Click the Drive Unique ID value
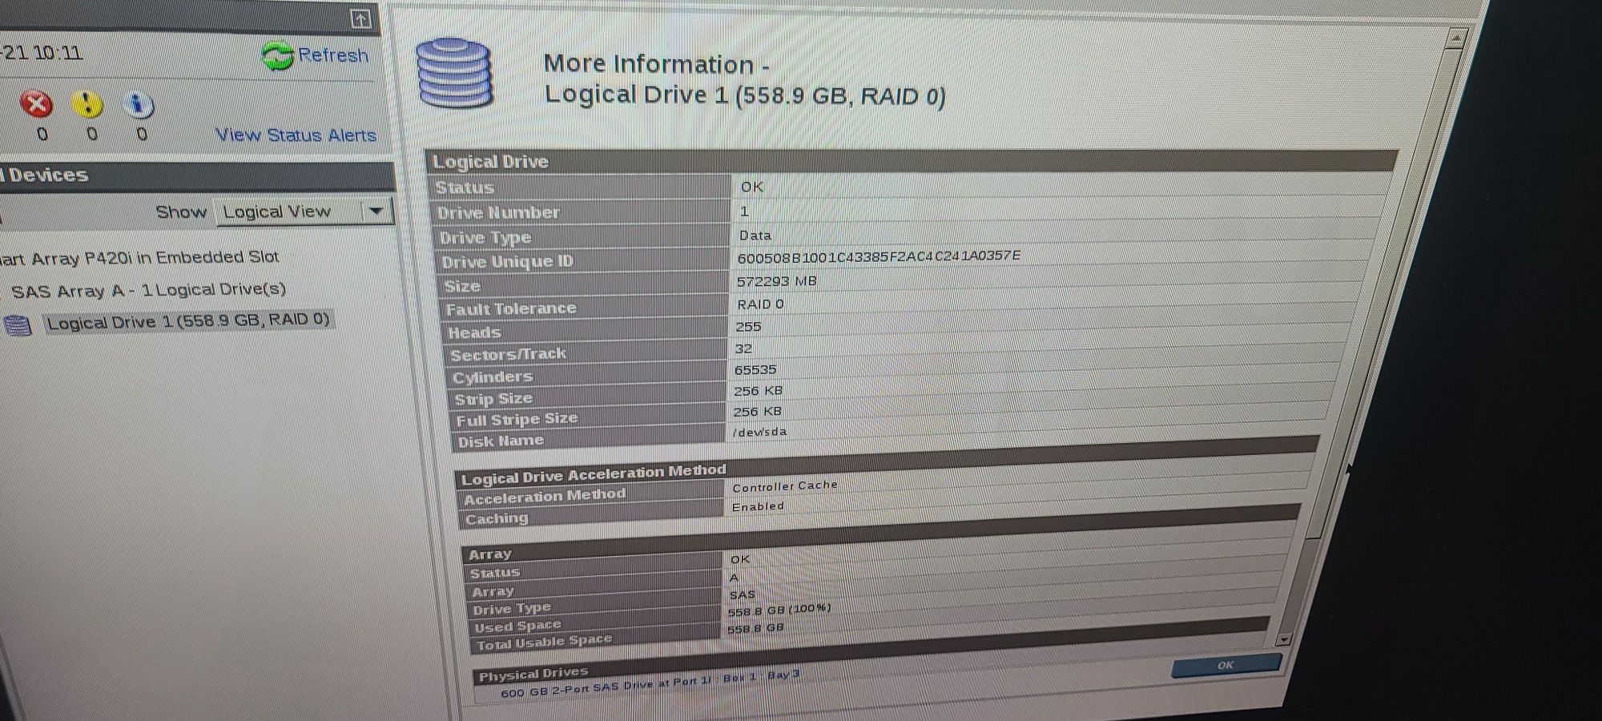The image size is (1602, 721). point(879,256)
